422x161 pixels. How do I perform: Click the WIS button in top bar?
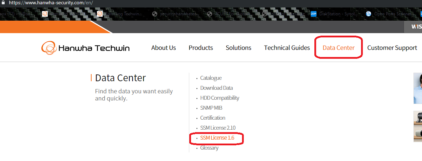click(413, 27)
